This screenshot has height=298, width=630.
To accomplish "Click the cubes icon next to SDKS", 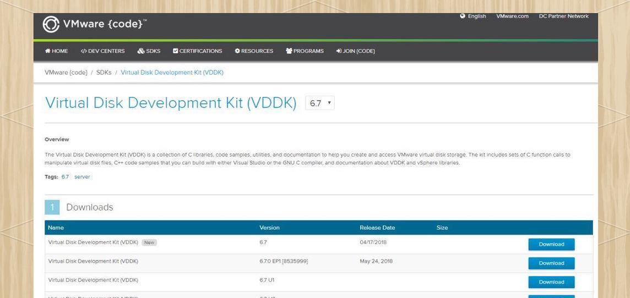I will tap(140, 51).
